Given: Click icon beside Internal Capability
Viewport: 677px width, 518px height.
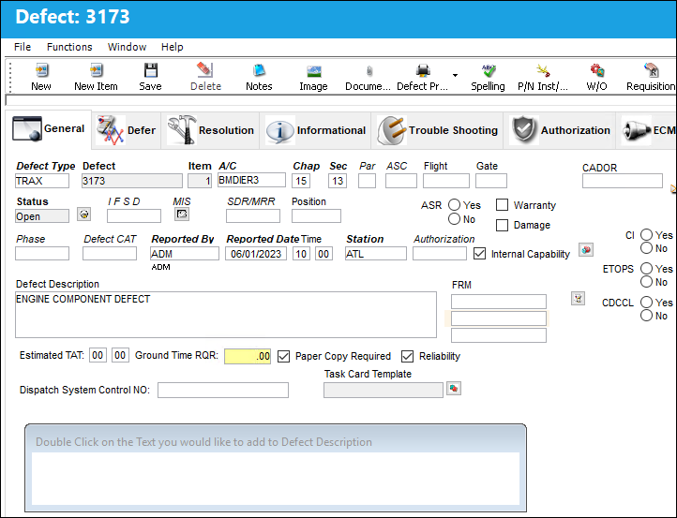Looking at the screenshot, I should [586, 250].
